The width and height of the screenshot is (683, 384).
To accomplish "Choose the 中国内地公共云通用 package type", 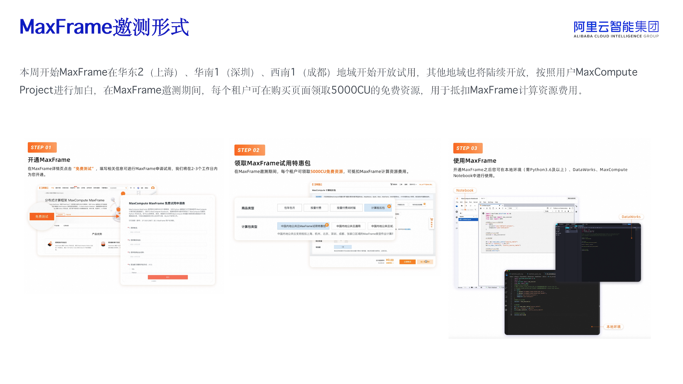I will 348,226.
